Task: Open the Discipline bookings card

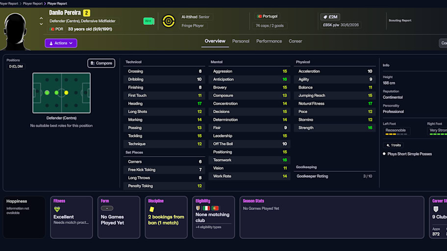Action: [166, 217]
